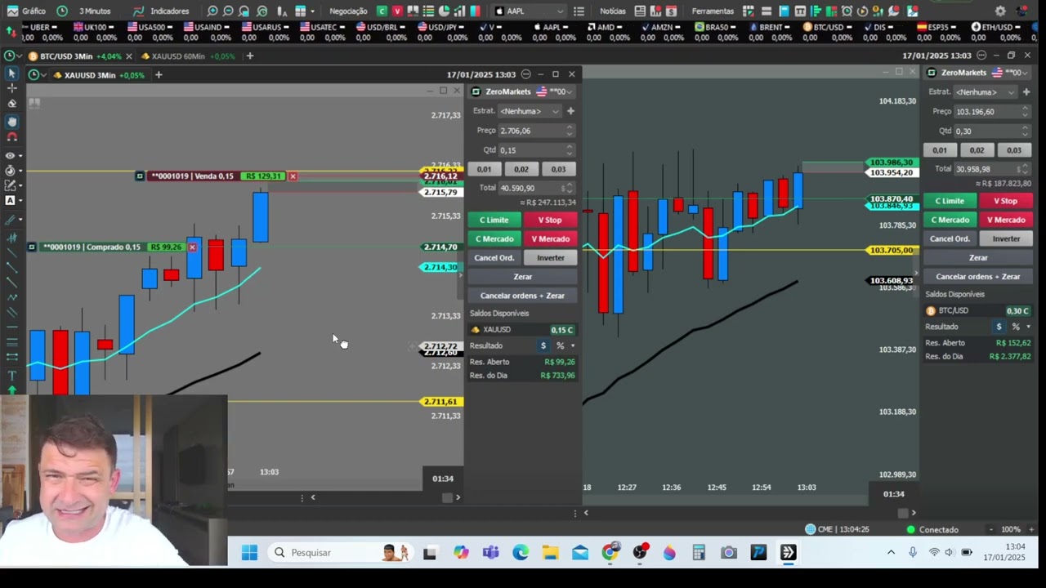
Task: Click the red V sell icon in toolbar
Action: pos(397,11)
